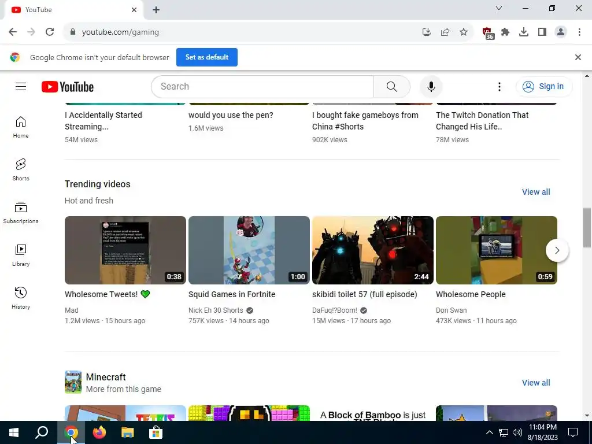Go forward with browser forward arrow
Viewport: 592px width, 444px height.
[x=31, y=32]
